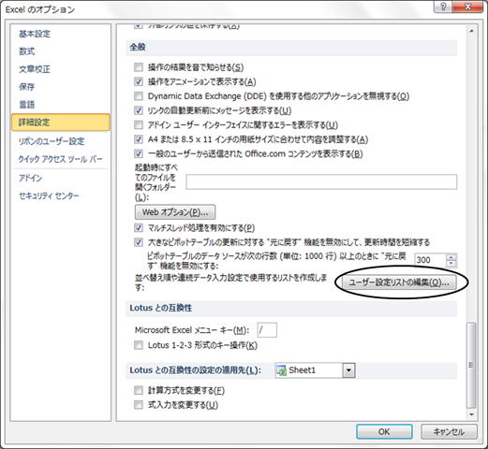Open the Sheet1 dropdown arrow
This screenshot has height=449, width=488.
(x=348, y=370)
